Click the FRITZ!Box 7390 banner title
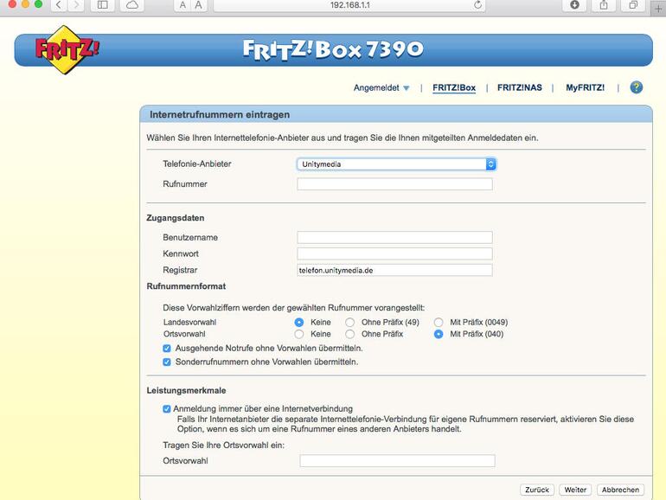This screenshot has height=500, width=666. pyautogui.click(x=333, y=49)
